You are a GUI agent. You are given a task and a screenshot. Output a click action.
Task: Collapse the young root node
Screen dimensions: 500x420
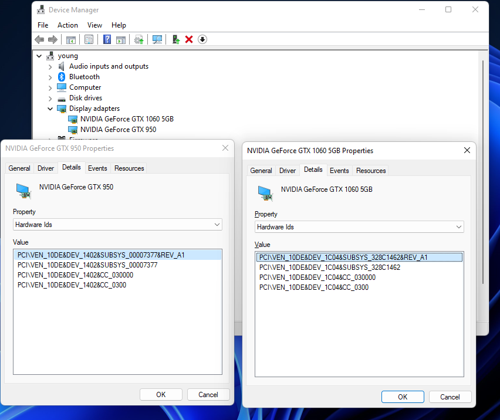click(x=39, y=56)
